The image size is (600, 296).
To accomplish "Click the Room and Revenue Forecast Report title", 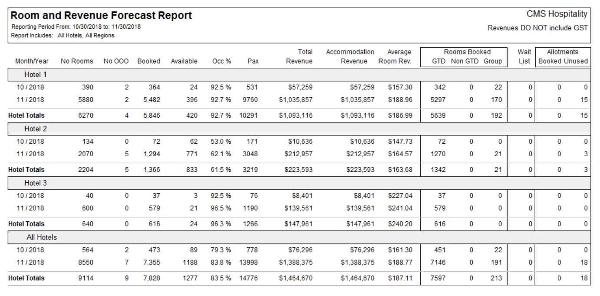I will [101, 16].
